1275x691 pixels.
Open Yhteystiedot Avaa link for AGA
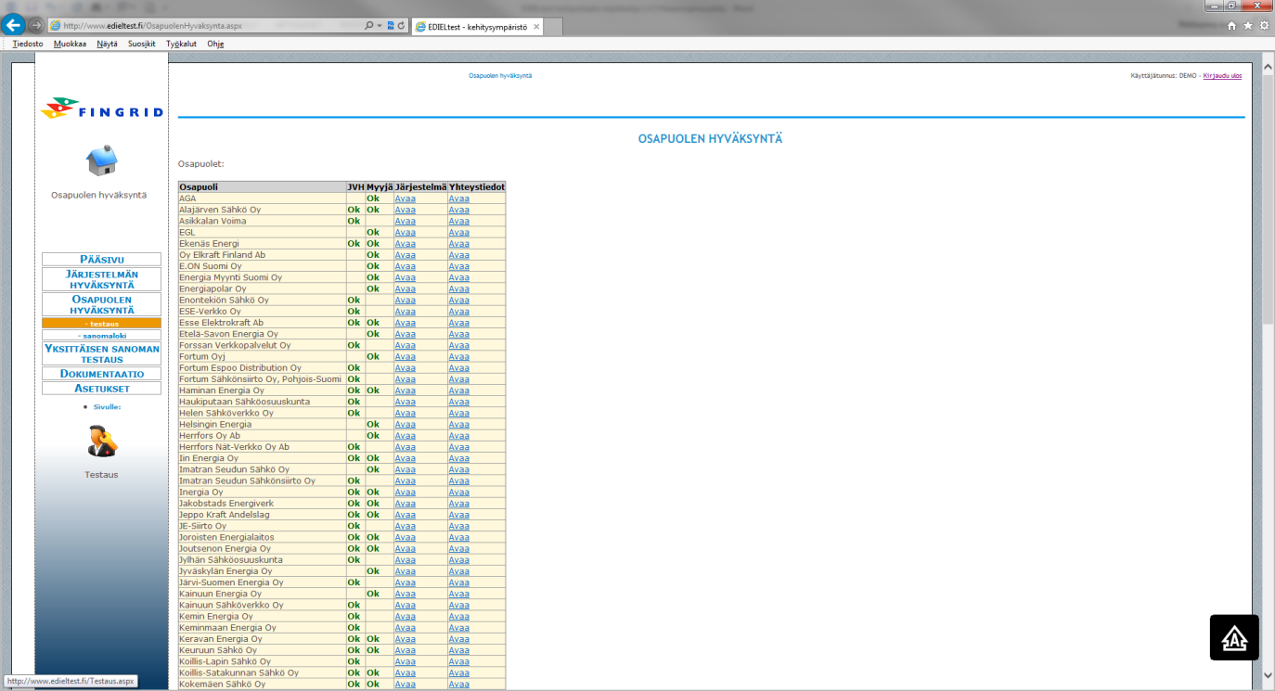458,198
